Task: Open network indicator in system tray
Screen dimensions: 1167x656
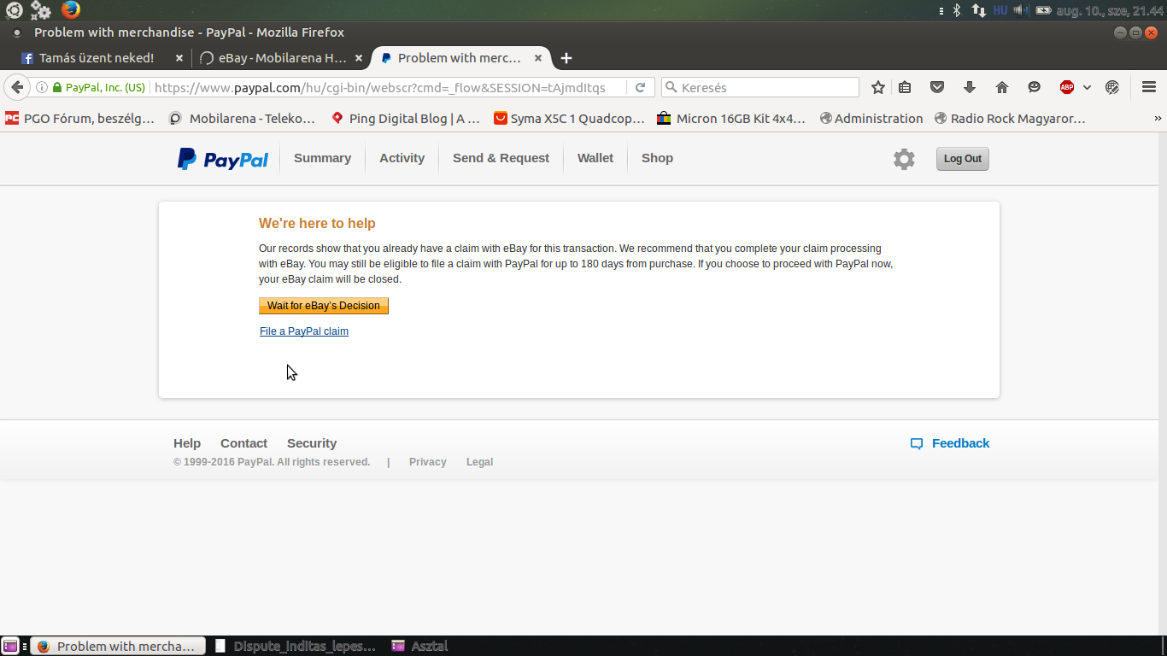Action: click(x=978, y=10)
